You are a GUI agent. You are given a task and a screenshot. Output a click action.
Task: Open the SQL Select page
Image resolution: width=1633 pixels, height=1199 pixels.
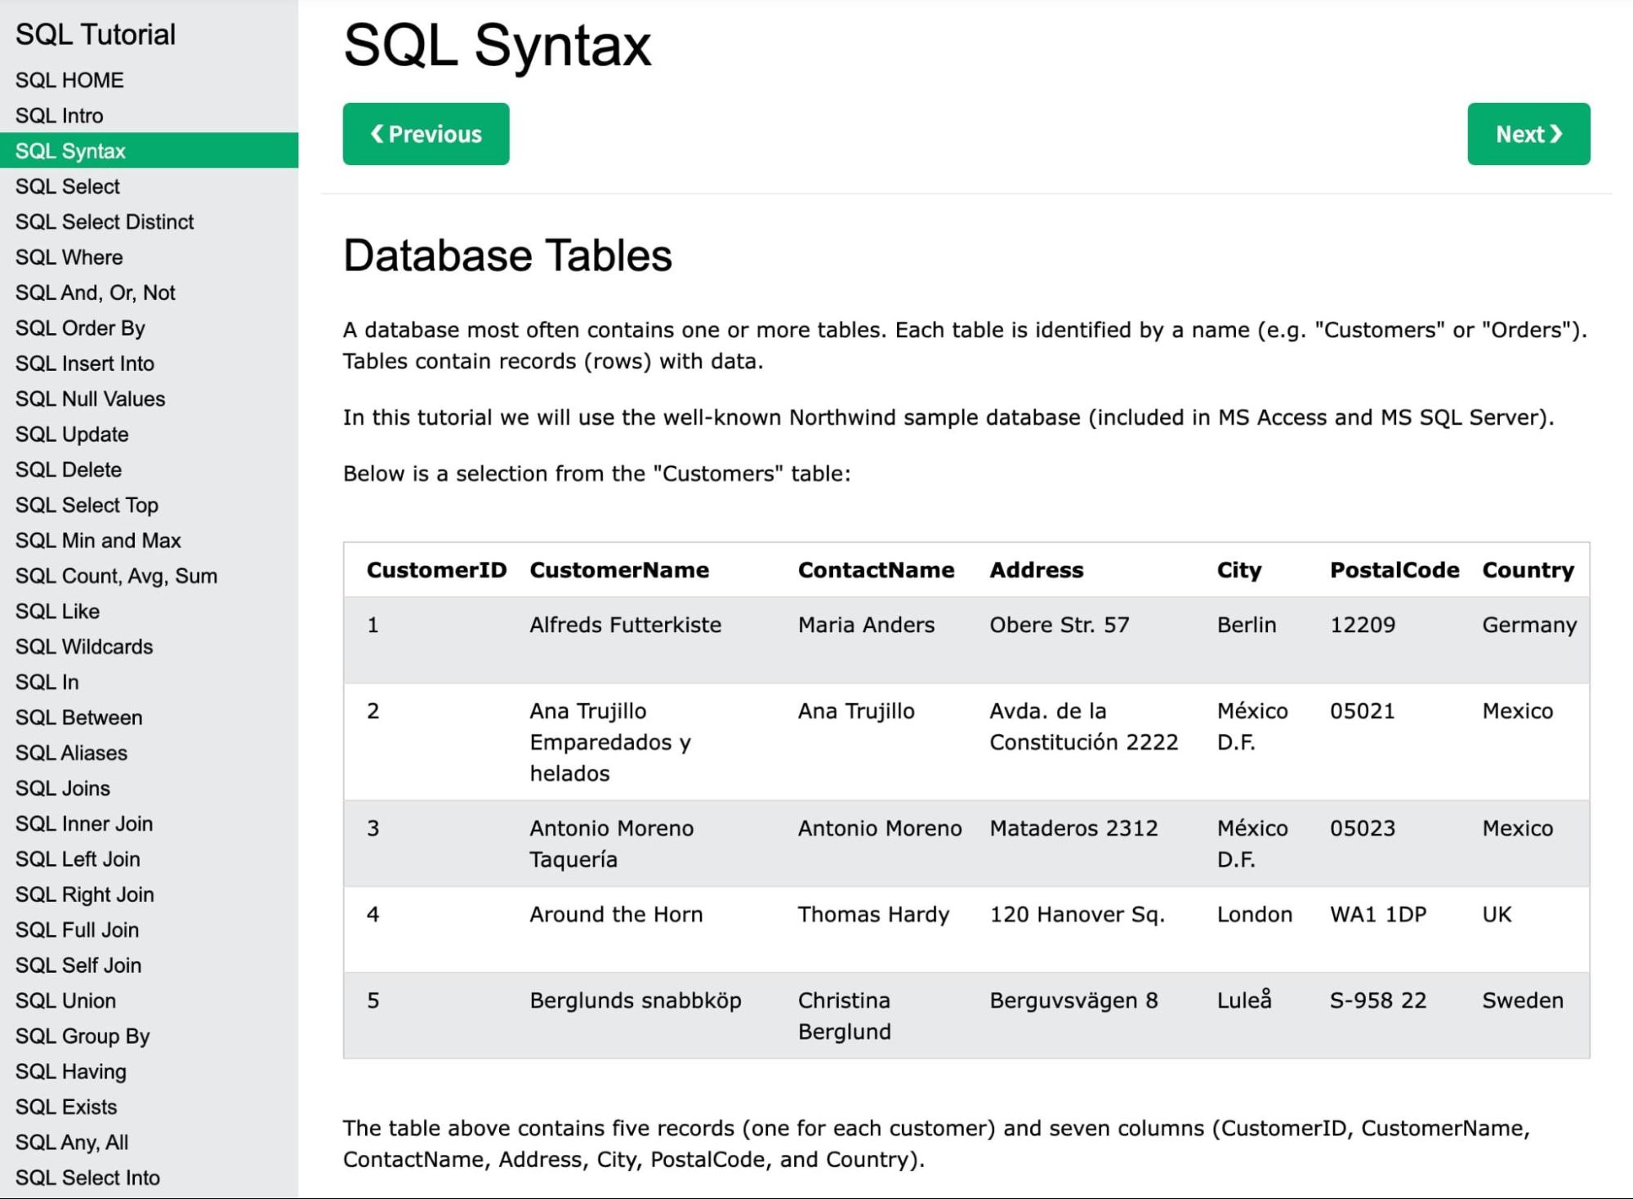(x=69, y=185)
